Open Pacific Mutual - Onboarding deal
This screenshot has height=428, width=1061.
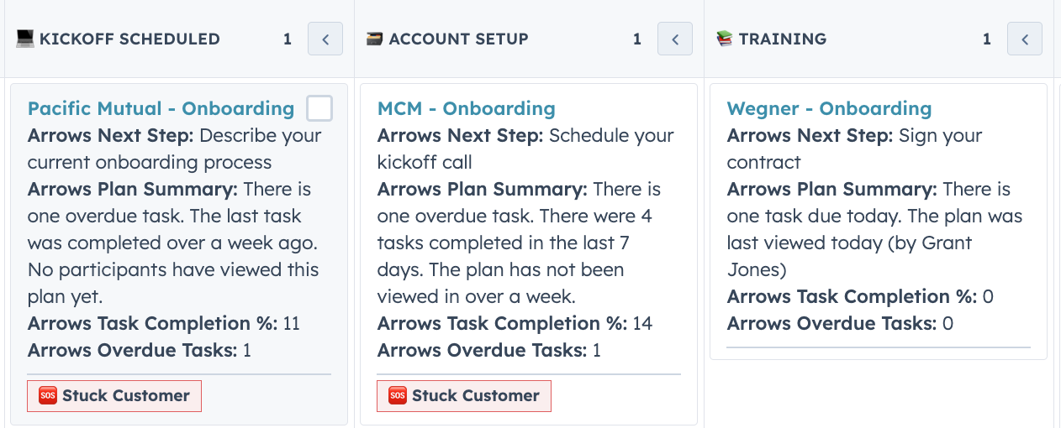(x=161, y=108)
